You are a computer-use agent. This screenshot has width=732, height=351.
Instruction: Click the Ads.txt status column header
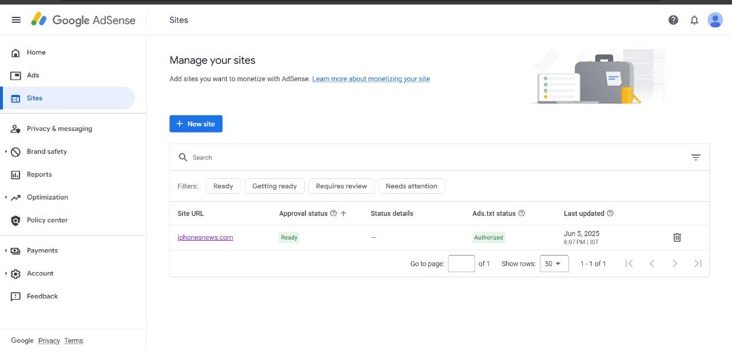[x=494, y=213]
